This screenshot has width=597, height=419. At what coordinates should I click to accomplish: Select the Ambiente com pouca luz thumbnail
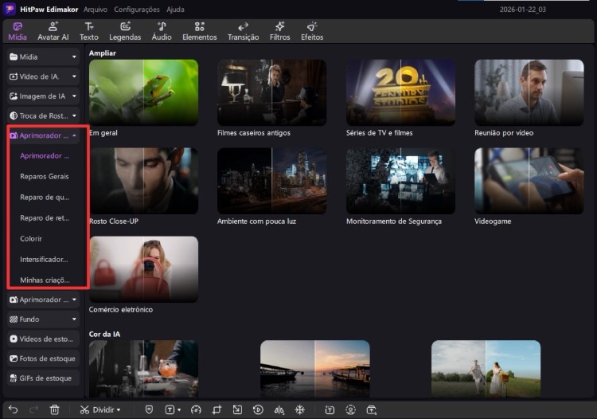(x=272, y=181)
